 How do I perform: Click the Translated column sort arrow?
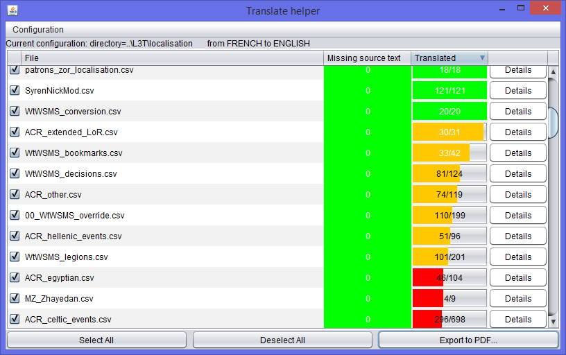(482, 58)
